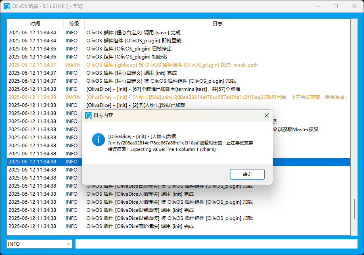
Task: Minimize the OlivOS terminal window
Action: click(317, 6)
